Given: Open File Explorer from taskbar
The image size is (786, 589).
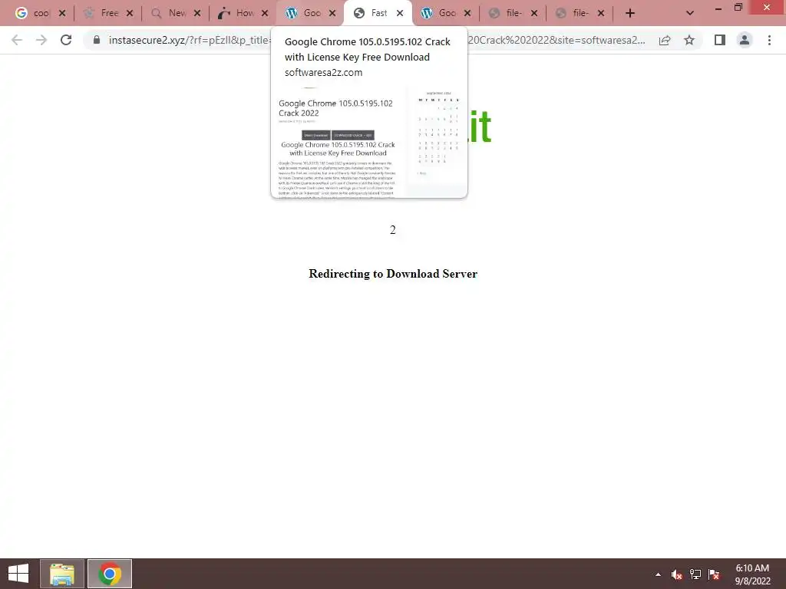Looking at the screenshot, I should point(62,574).
